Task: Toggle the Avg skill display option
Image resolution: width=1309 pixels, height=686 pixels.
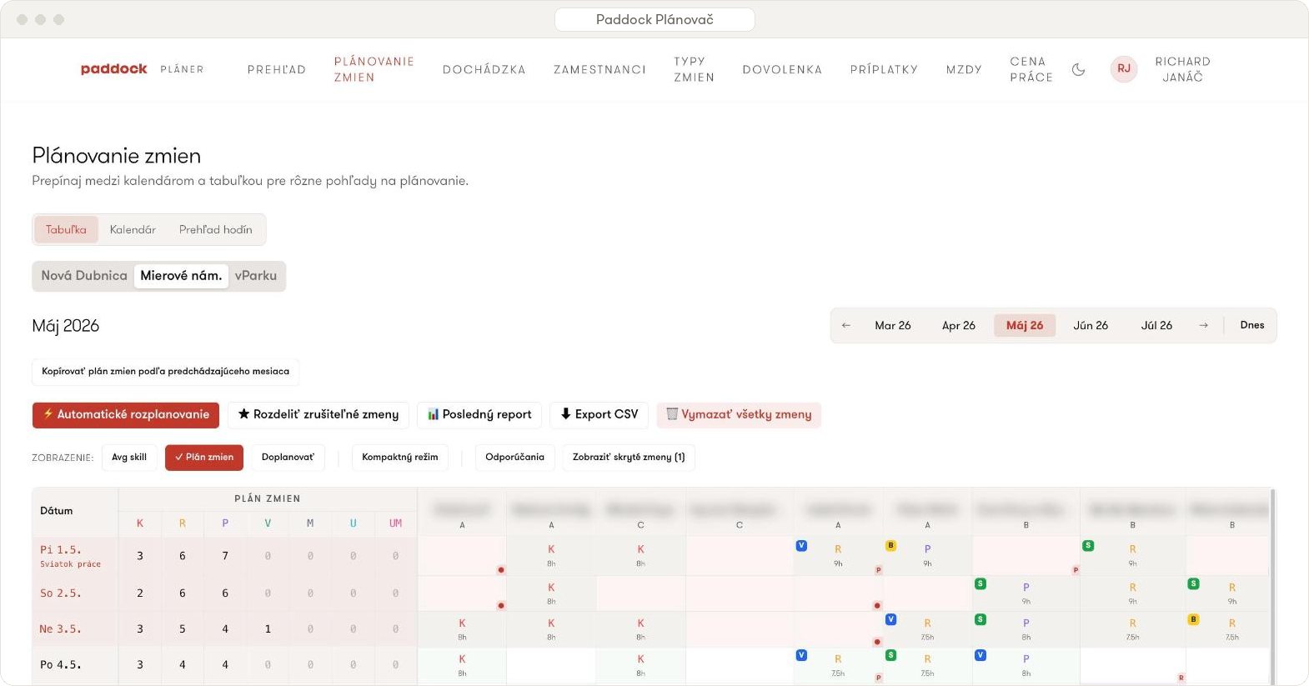Action: point(129,458)
